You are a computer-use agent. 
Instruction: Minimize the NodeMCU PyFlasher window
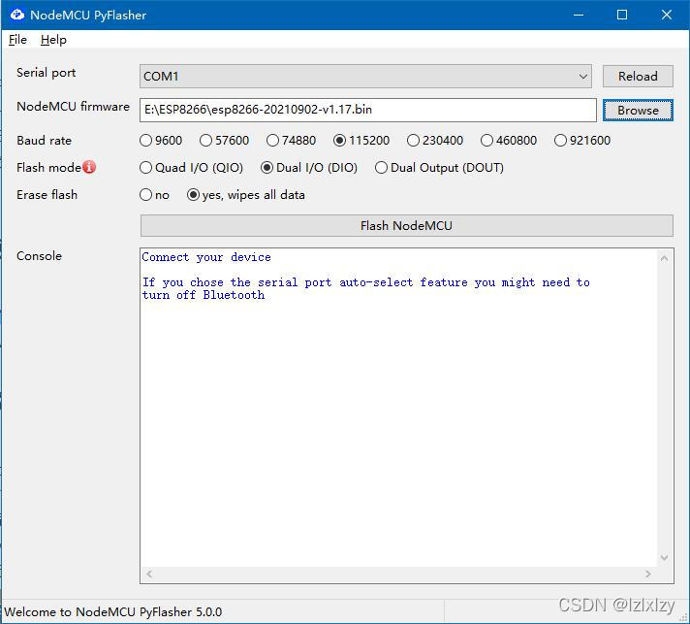(579, 15)
